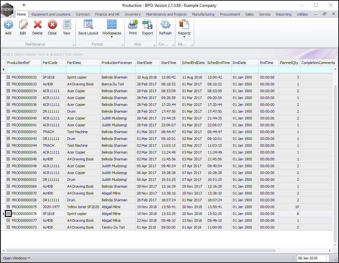Click the ProductionRef filter row cell
This screenshot has height=263, width=339.
click(23, 69)
